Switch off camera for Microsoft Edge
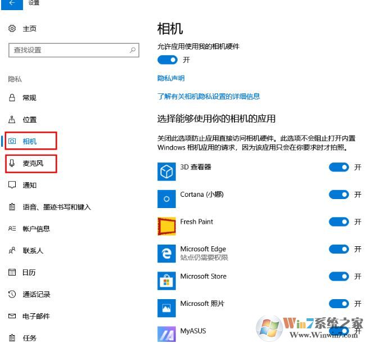 click(339, 249)
